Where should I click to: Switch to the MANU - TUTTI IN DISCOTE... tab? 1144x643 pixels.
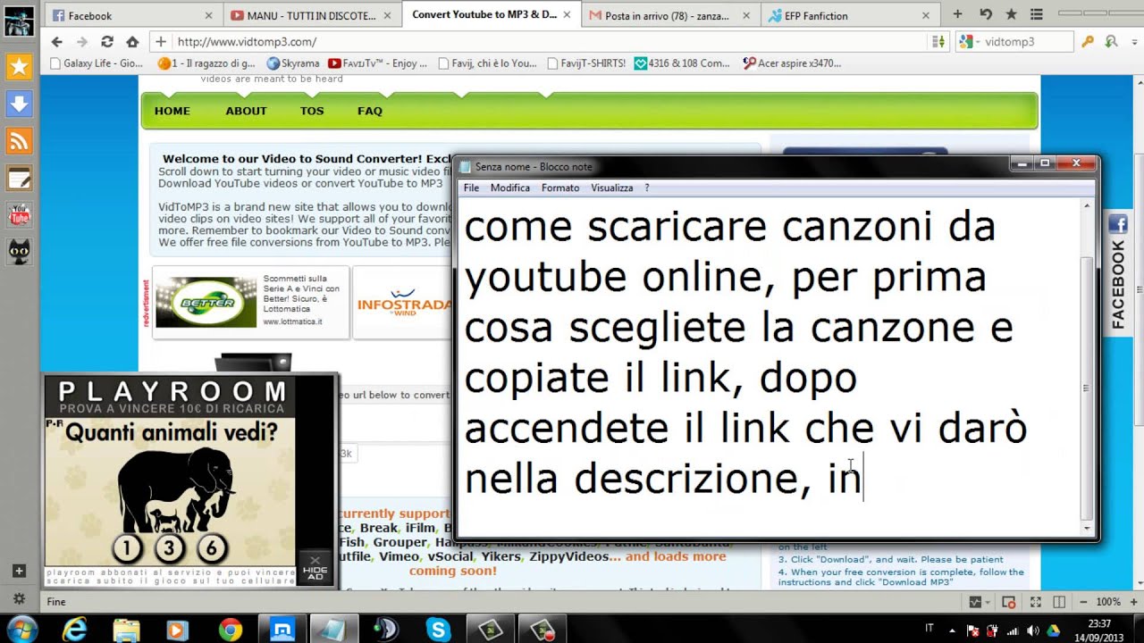click(x=312, y=15)
